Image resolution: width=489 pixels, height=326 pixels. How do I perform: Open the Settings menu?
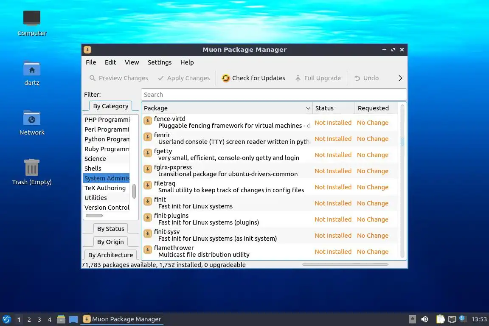160,62
